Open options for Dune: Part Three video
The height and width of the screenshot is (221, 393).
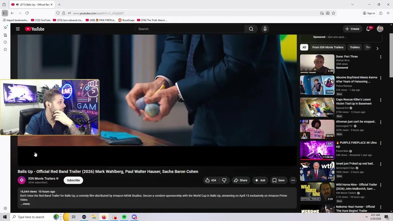(381, 57)
